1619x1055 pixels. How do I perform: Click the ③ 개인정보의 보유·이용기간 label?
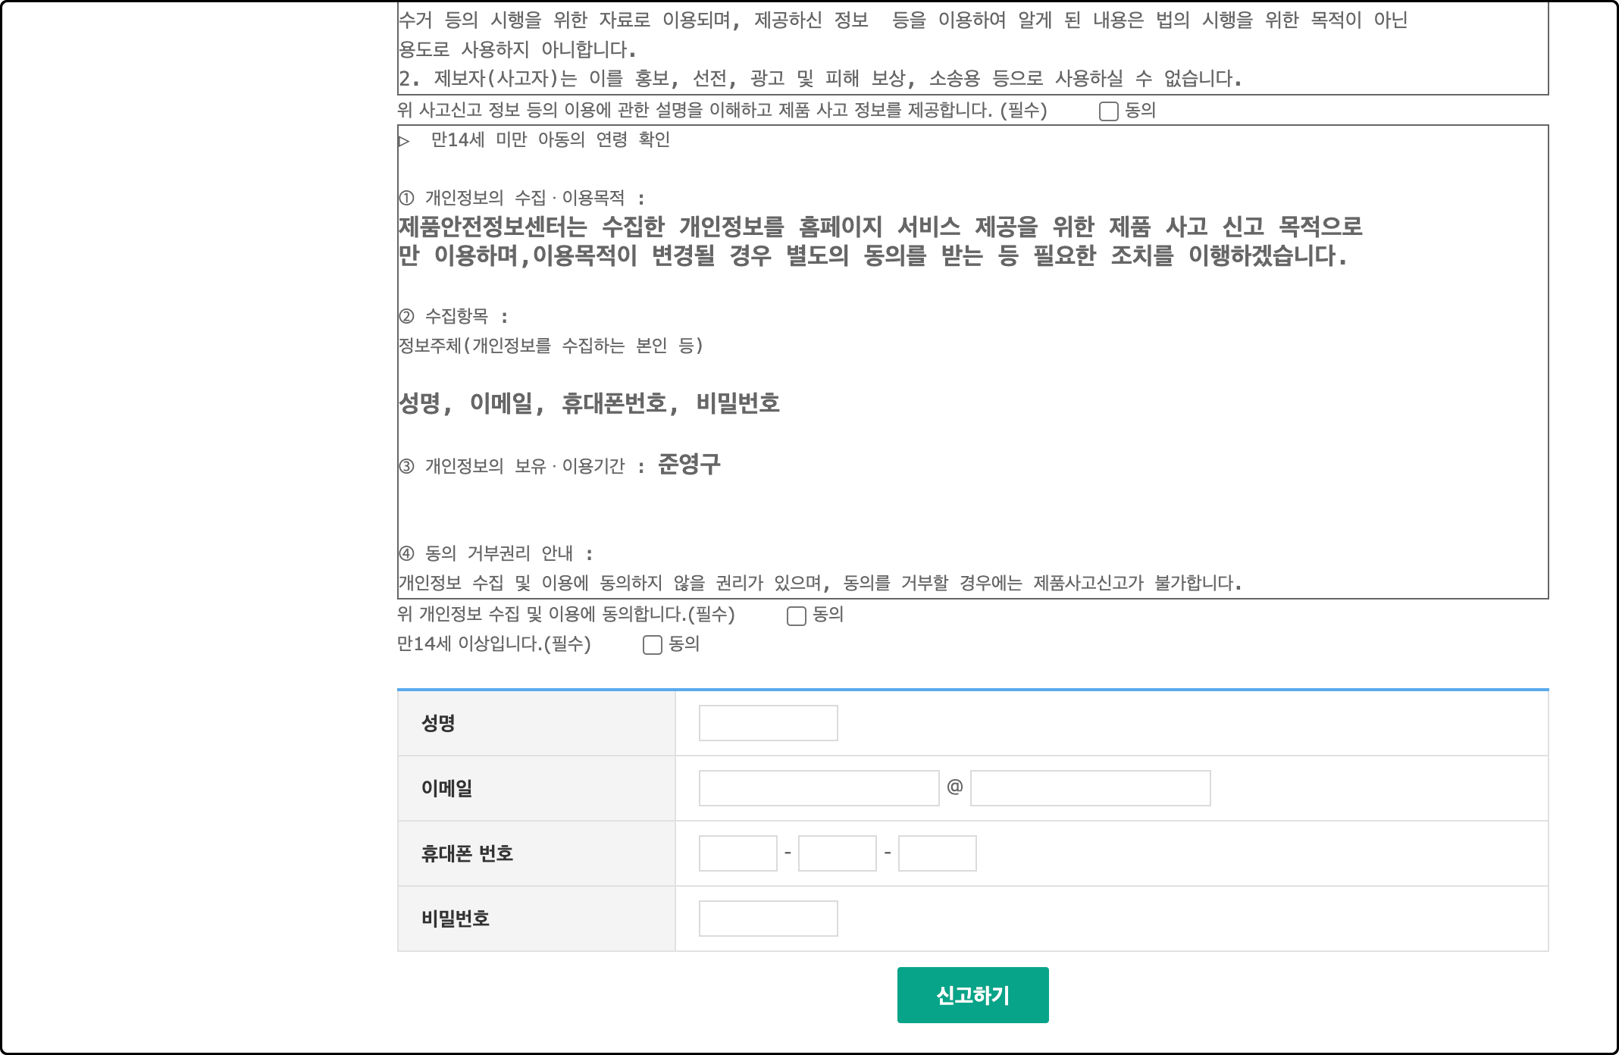tap(522, 466)
